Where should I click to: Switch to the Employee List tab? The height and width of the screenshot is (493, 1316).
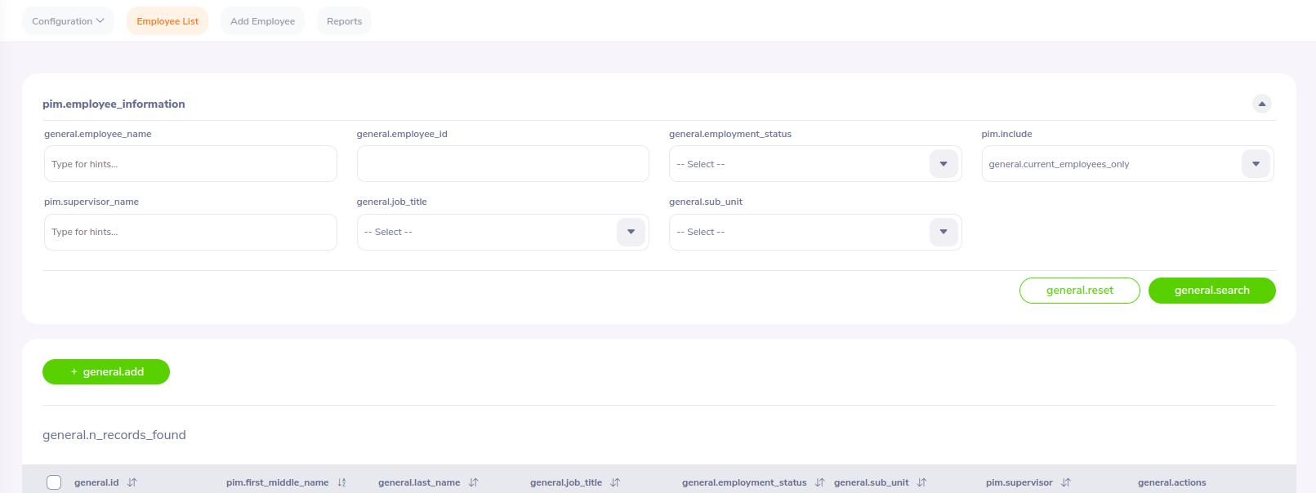[x=167, y=21]
